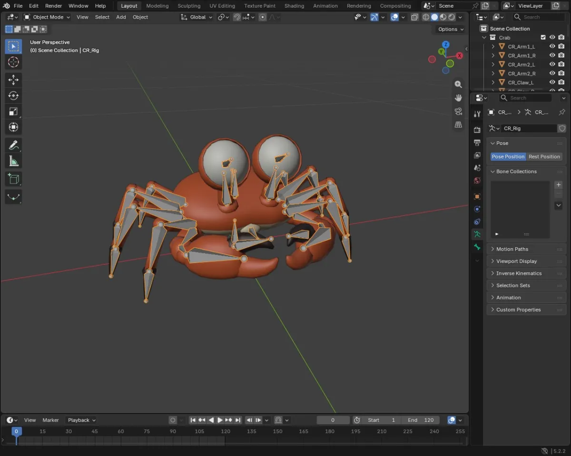Collapse the Pose panel

coord(526,143)
